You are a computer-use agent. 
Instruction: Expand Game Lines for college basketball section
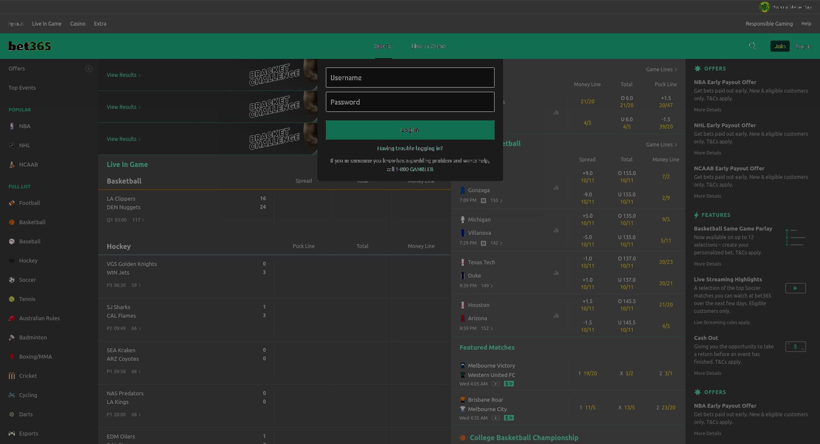661,144
